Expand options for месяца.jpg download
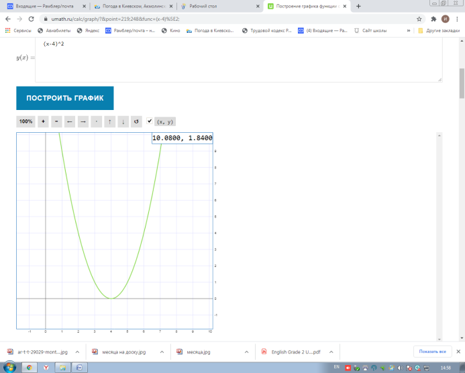Screen dimensions: 465x373 [x=246, y=352]
